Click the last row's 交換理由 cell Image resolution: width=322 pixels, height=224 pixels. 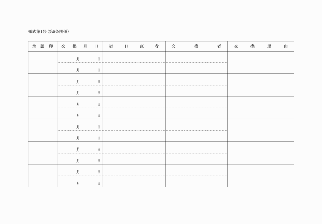click(261, 176)
